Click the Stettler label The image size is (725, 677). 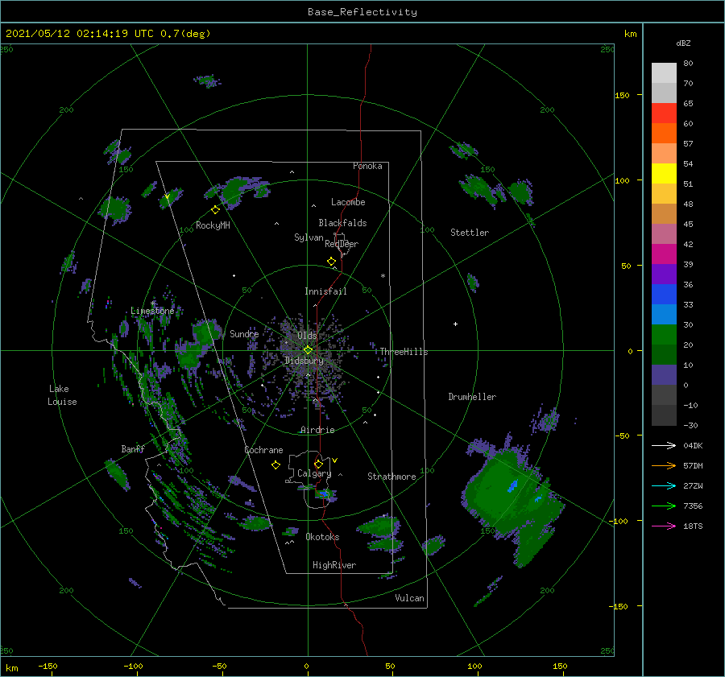[x=470, y=233]
